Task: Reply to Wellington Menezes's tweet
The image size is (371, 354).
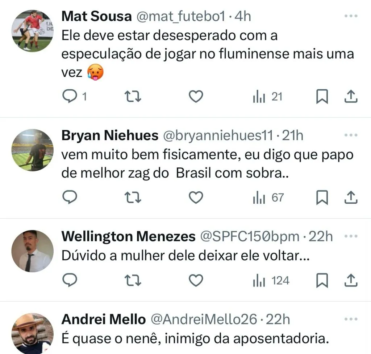Action: pyautogui.click(x=70, y=280)
